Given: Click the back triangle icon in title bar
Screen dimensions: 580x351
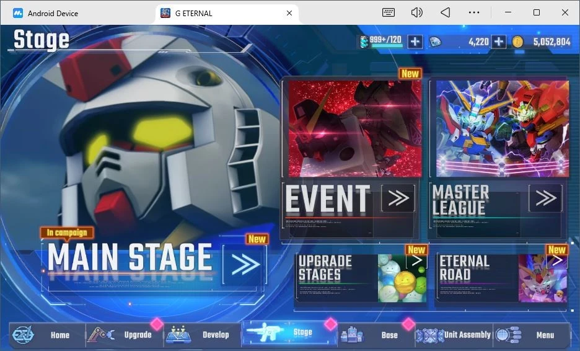Looking at the screenshot, I should [x=446, y=13].
